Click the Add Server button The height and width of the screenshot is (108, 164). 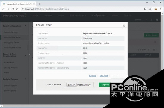coord(151,35)
